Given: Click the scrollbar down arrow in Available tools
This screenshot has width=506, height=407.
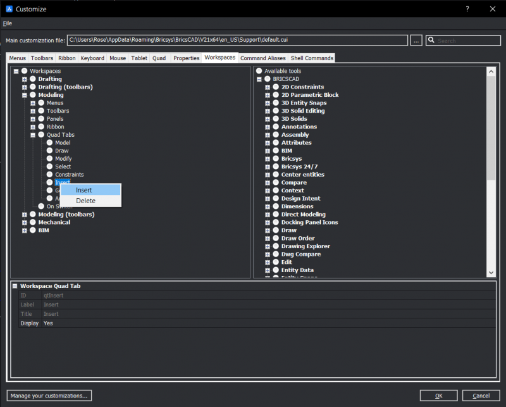Looking at the screenshot, I should coord(491,273).
